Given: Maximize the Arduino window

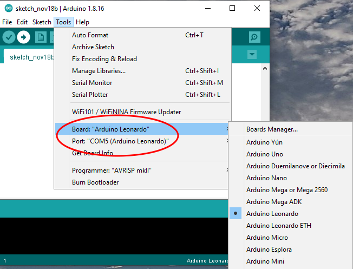Looking at the screenshot, I should [x=232, y=9].
